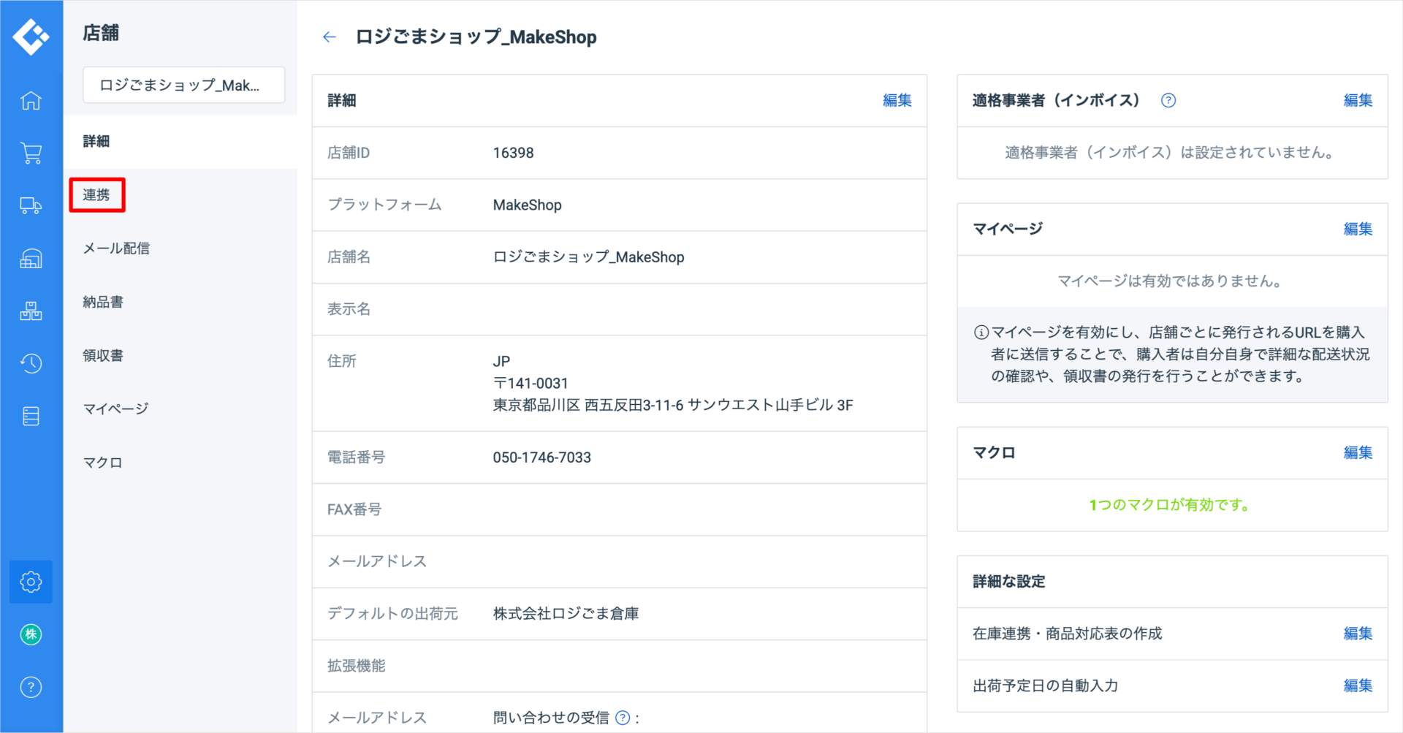Click the green 株 account icon
This screenshot has height=733, width=1403.
point(31,634)
